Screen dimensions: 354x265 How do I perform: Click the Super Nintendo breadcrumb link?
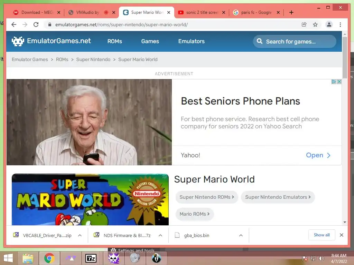93,59
